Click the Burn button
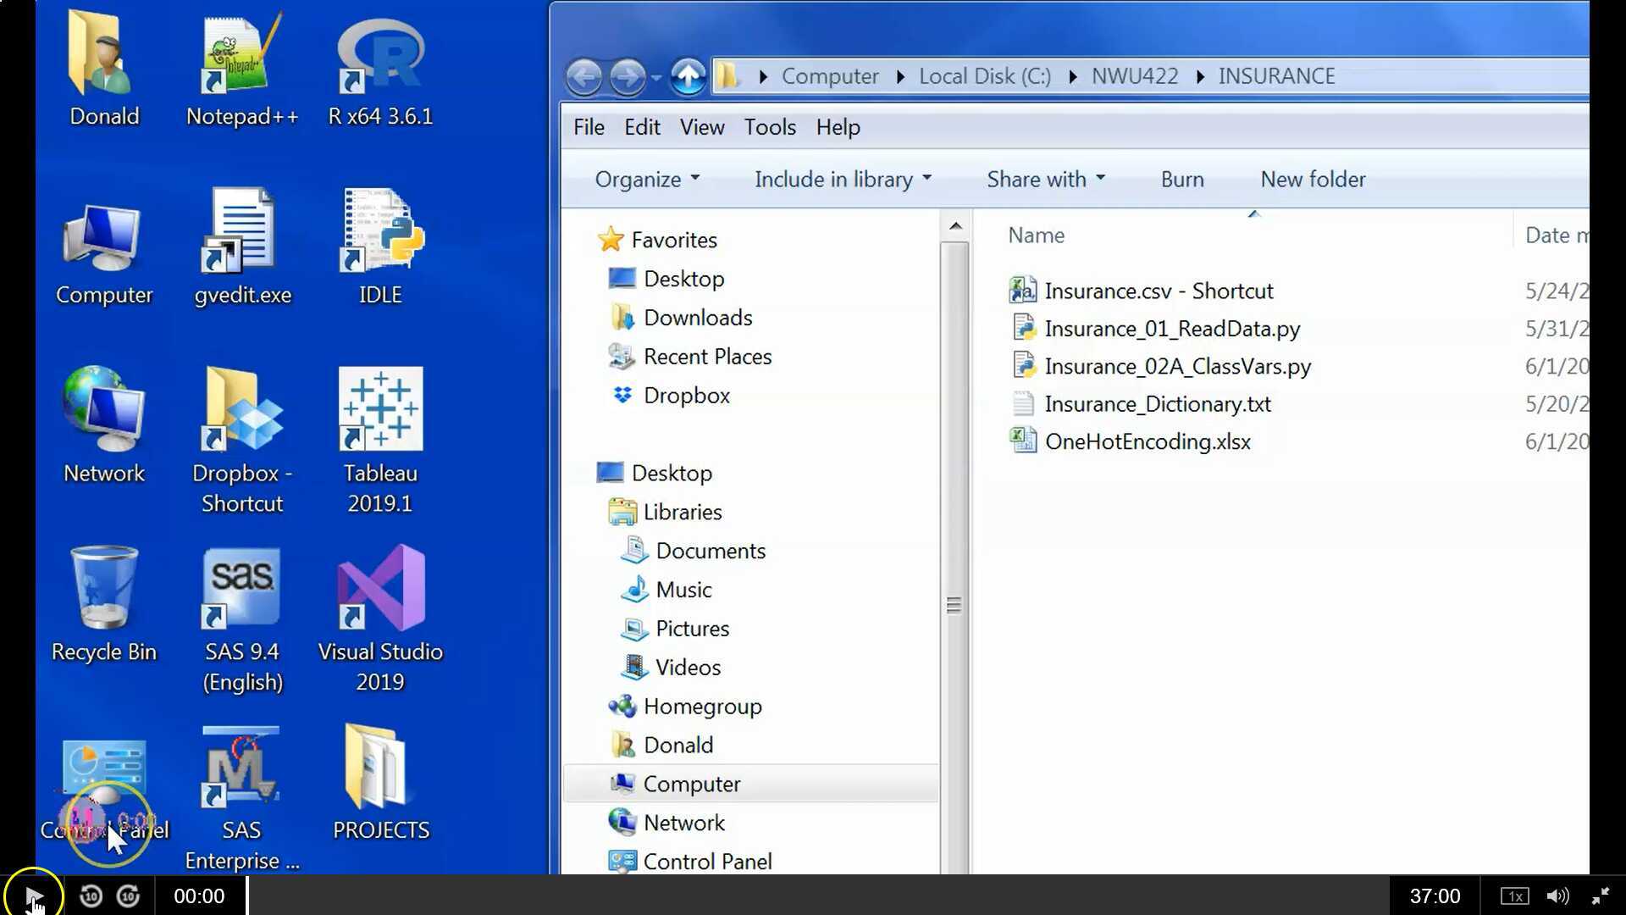The height and width of the screenshot is (915, 1626). point(1181,180)
